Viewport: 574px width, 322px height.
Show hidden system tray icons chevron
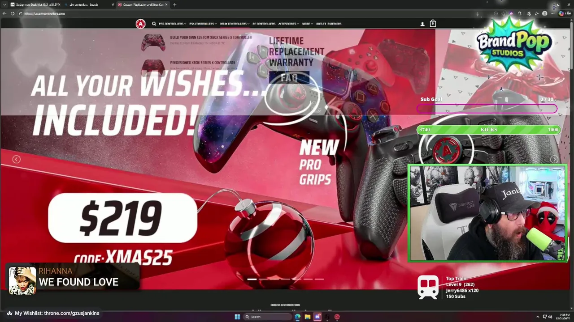pos(538,317)
